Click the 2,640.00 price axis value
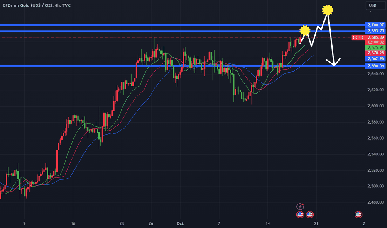The width and height of the screenshot is (387, 228). [x=375, y=74]
